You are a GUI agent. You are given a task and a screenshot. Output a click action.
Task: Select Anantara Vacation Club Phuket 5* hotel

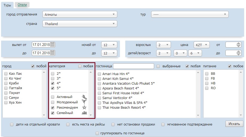[99, 83]
